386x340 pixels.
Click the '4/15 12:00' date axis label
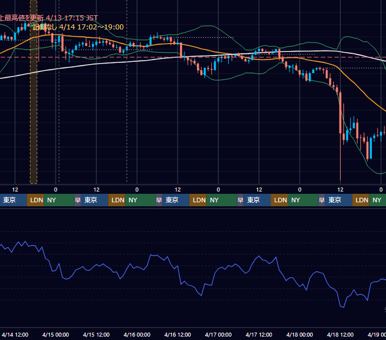[x=96, y=334]
